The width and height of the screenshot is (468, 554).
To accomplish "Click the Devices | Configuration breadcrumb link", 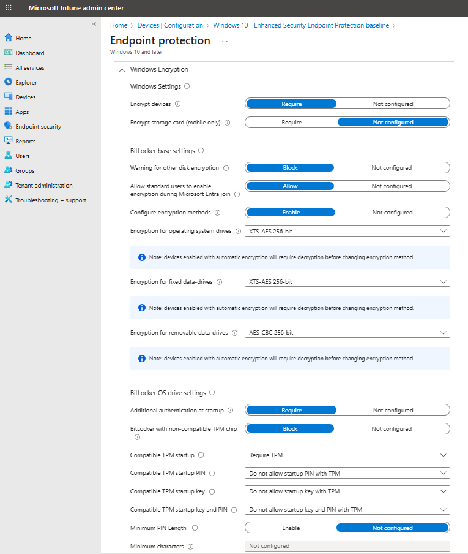I will pyautogui.click(x=170, y=25).
